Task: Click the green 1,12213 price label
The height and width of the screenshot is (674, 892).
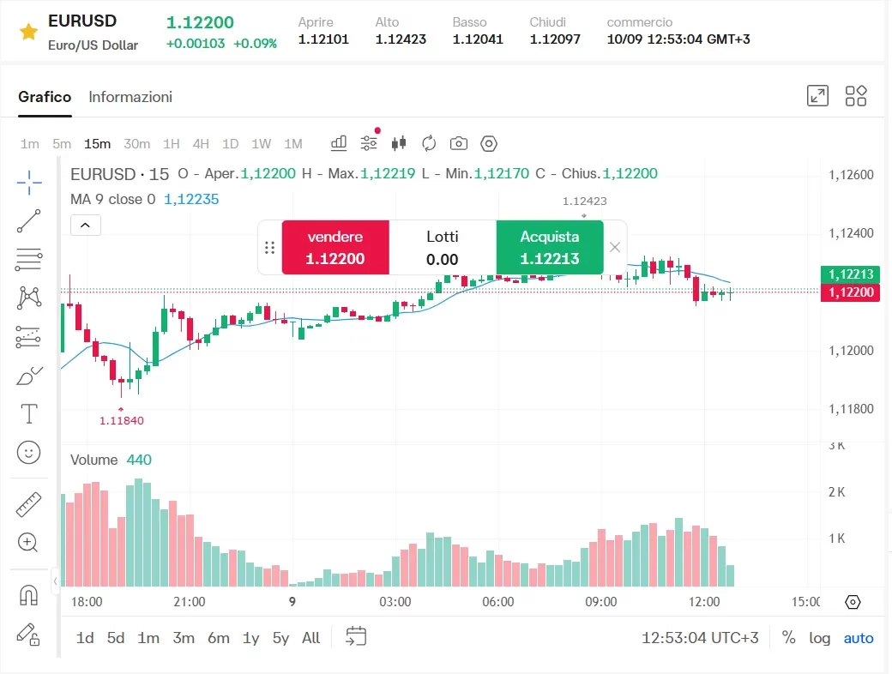Action: click(x=850, y=274)
